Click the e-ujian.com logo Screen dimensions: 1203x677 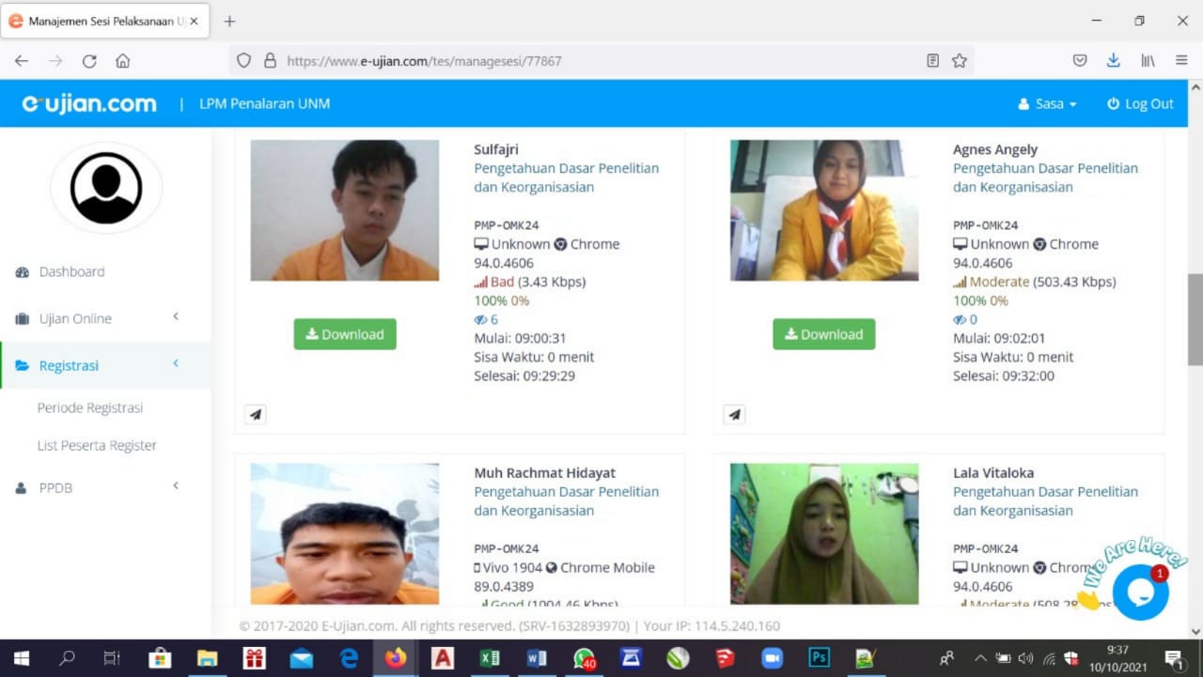(x=89, y=103)
